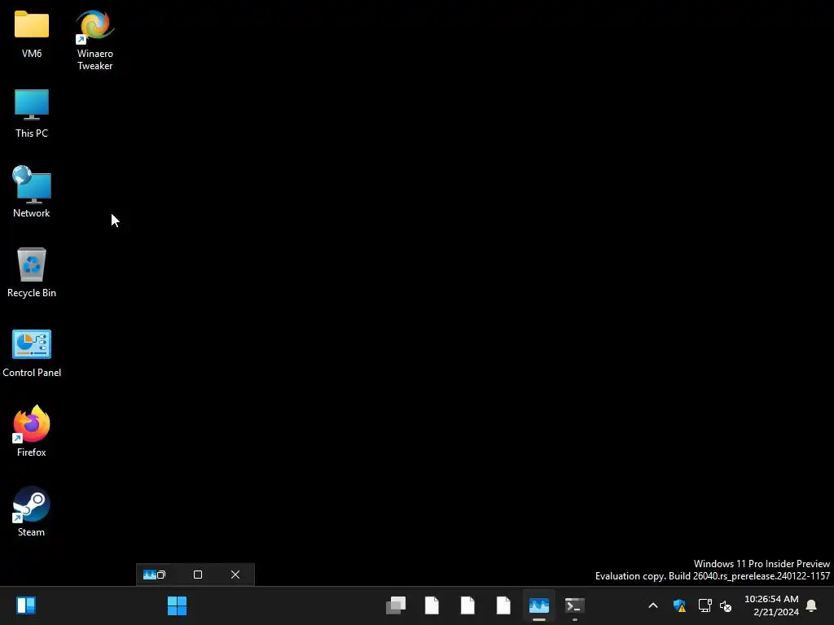The width and height of the screenshot is (834, 625).
Task: Open the network status tray icon
Action: 705,605
